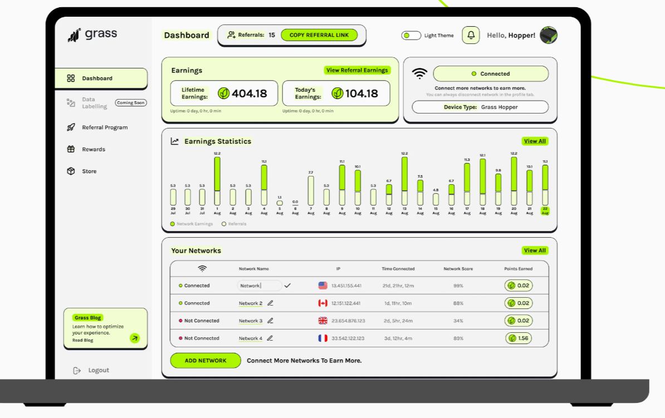Click the leaf icon in Lifetime Earnings
The height and width of the screenshot is (418, 665).
(223, 94)
